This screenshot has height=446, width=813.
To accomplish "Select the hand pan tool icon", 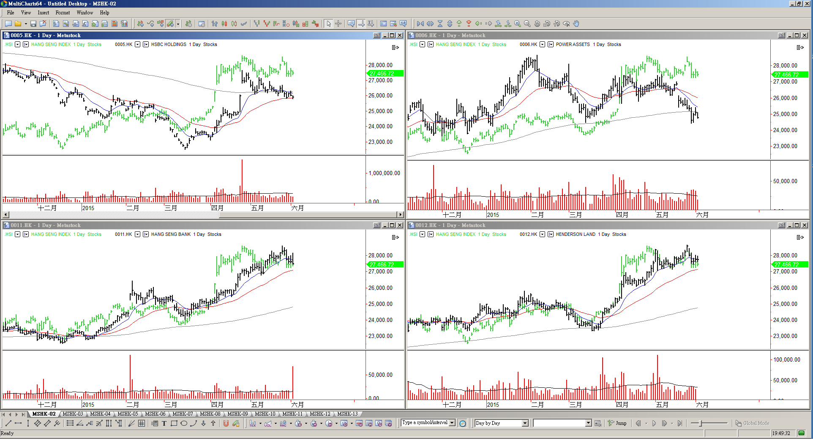I will (x=576, y=24).
